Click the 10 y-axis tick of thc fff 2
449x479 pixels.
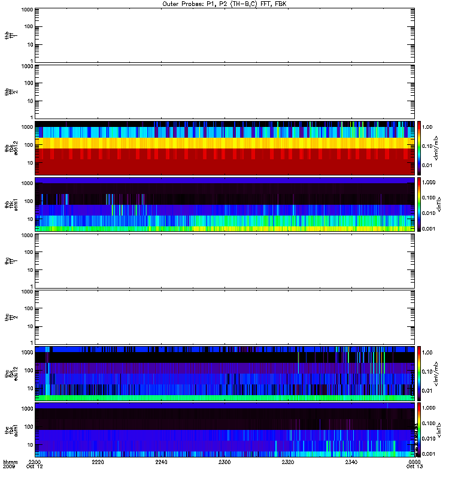(31, 326)
